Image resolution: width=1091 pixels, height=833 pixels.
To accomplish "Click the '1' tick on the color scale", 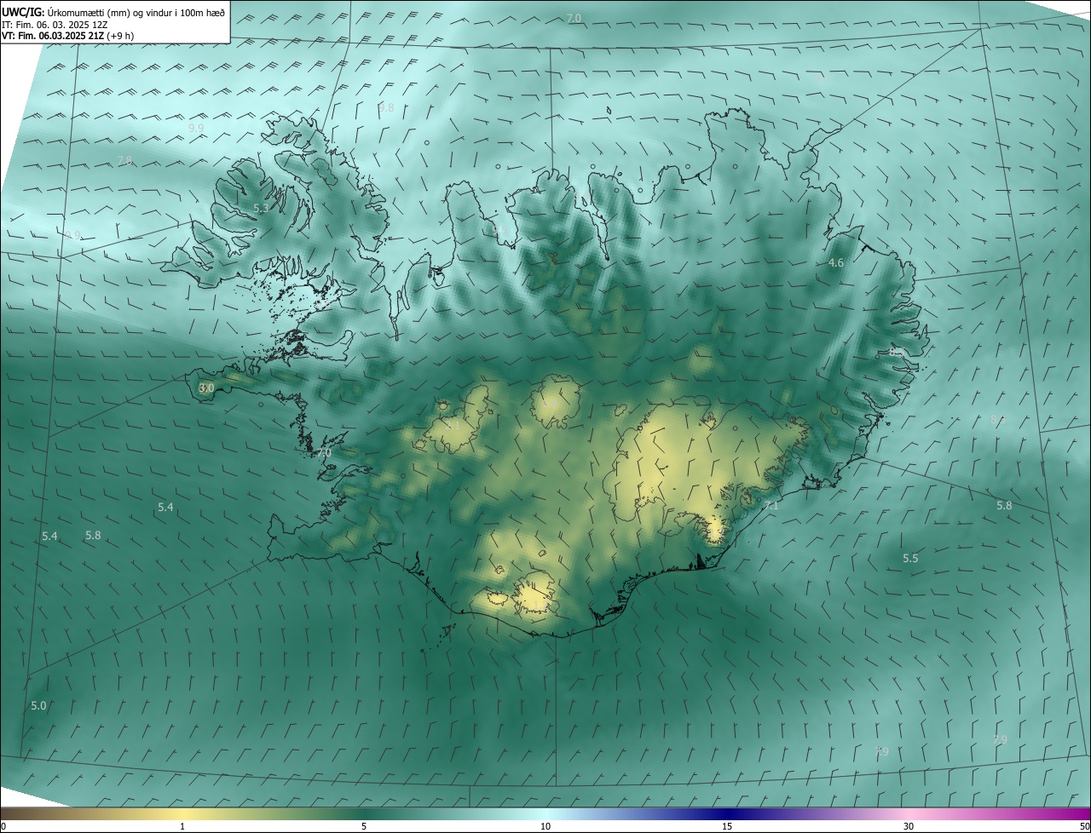I will (x=182, y=827).
